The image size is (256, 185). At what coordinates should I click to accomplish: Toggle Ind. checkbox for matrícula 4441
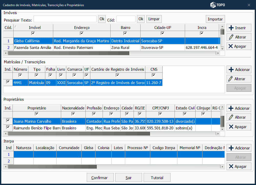pyautogui.click(x=8, y=82)
